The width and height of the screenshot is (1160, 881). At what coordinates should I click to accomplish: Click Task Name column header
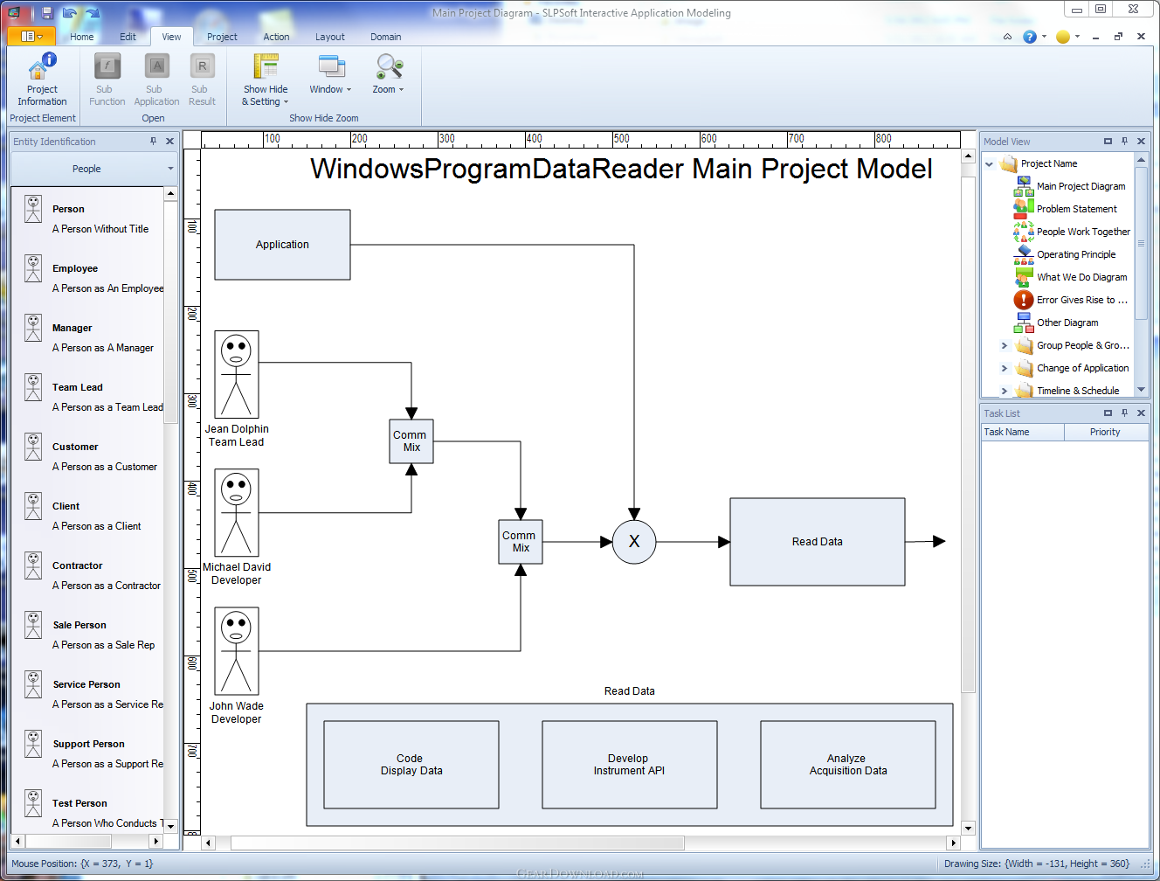coord(1023,432)
